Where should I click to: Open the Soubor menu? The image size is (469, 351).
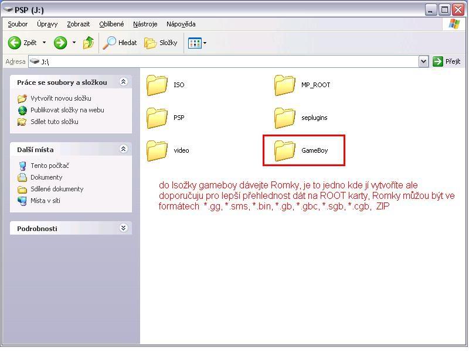[18, 24]
